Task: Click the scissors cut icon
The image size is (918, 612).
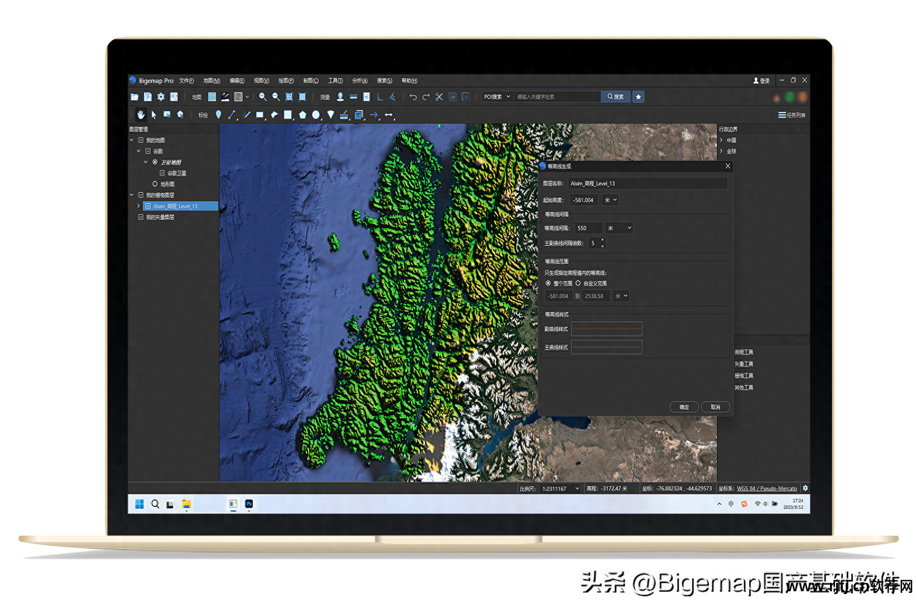Action: click(x=439, y=97)
